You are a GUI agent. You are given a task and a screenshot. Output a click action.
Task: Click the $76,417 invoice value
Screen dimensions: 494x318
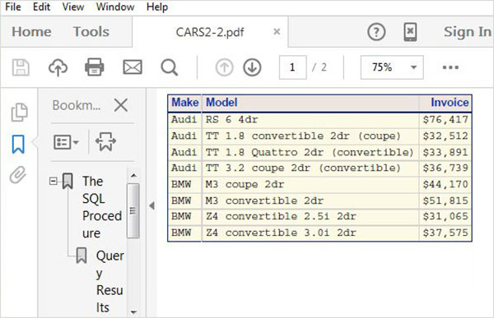(445, 119)
